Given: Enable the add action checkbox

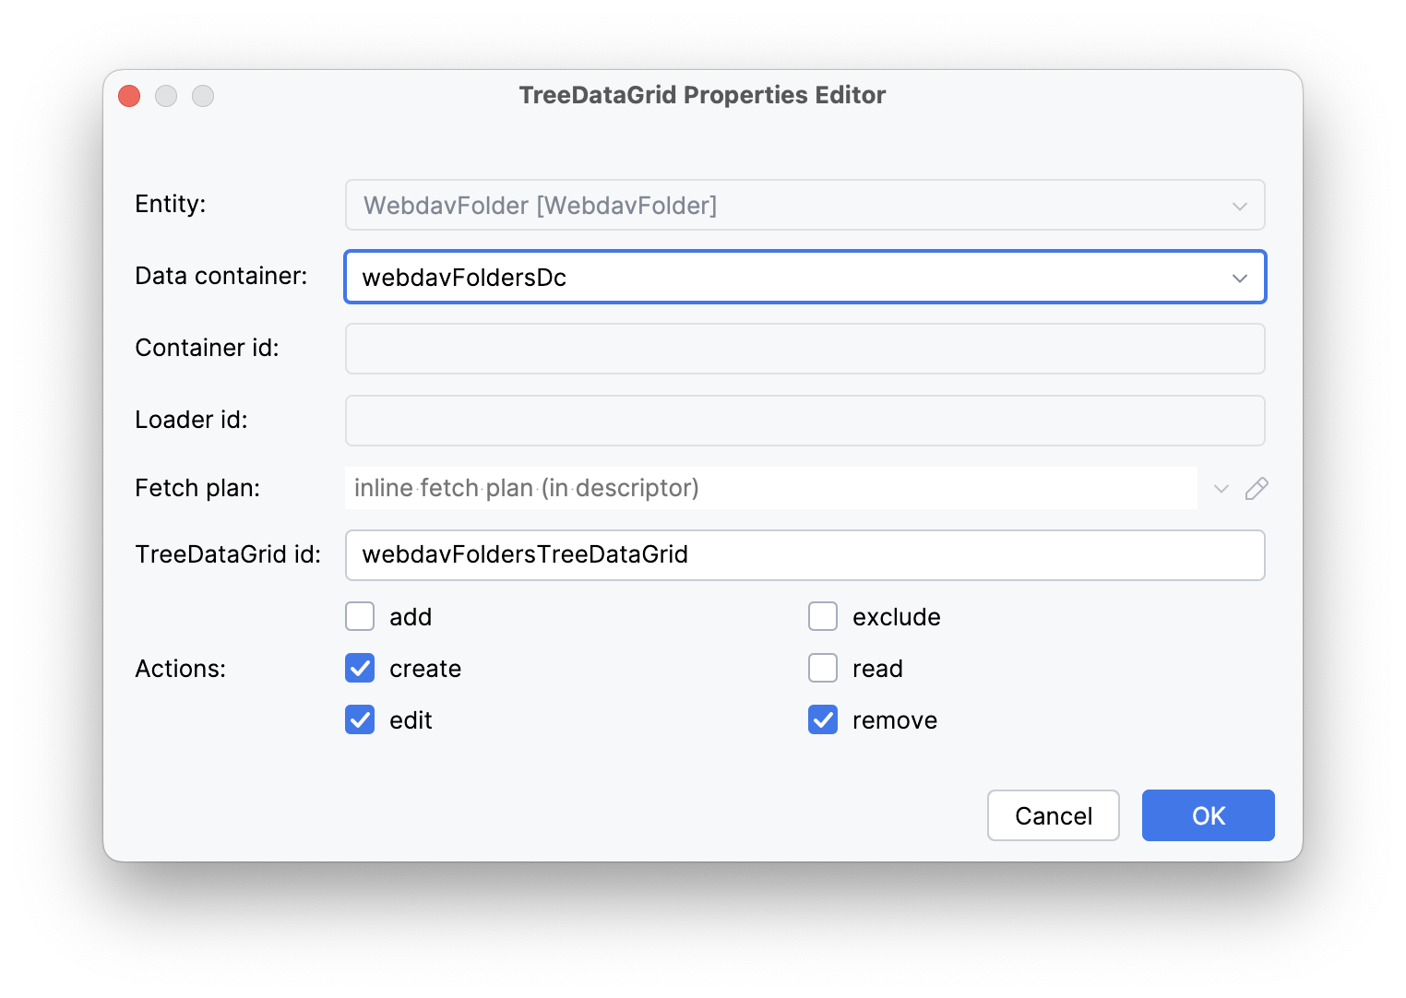Looking at the screenshot, I should pos(360,616).
